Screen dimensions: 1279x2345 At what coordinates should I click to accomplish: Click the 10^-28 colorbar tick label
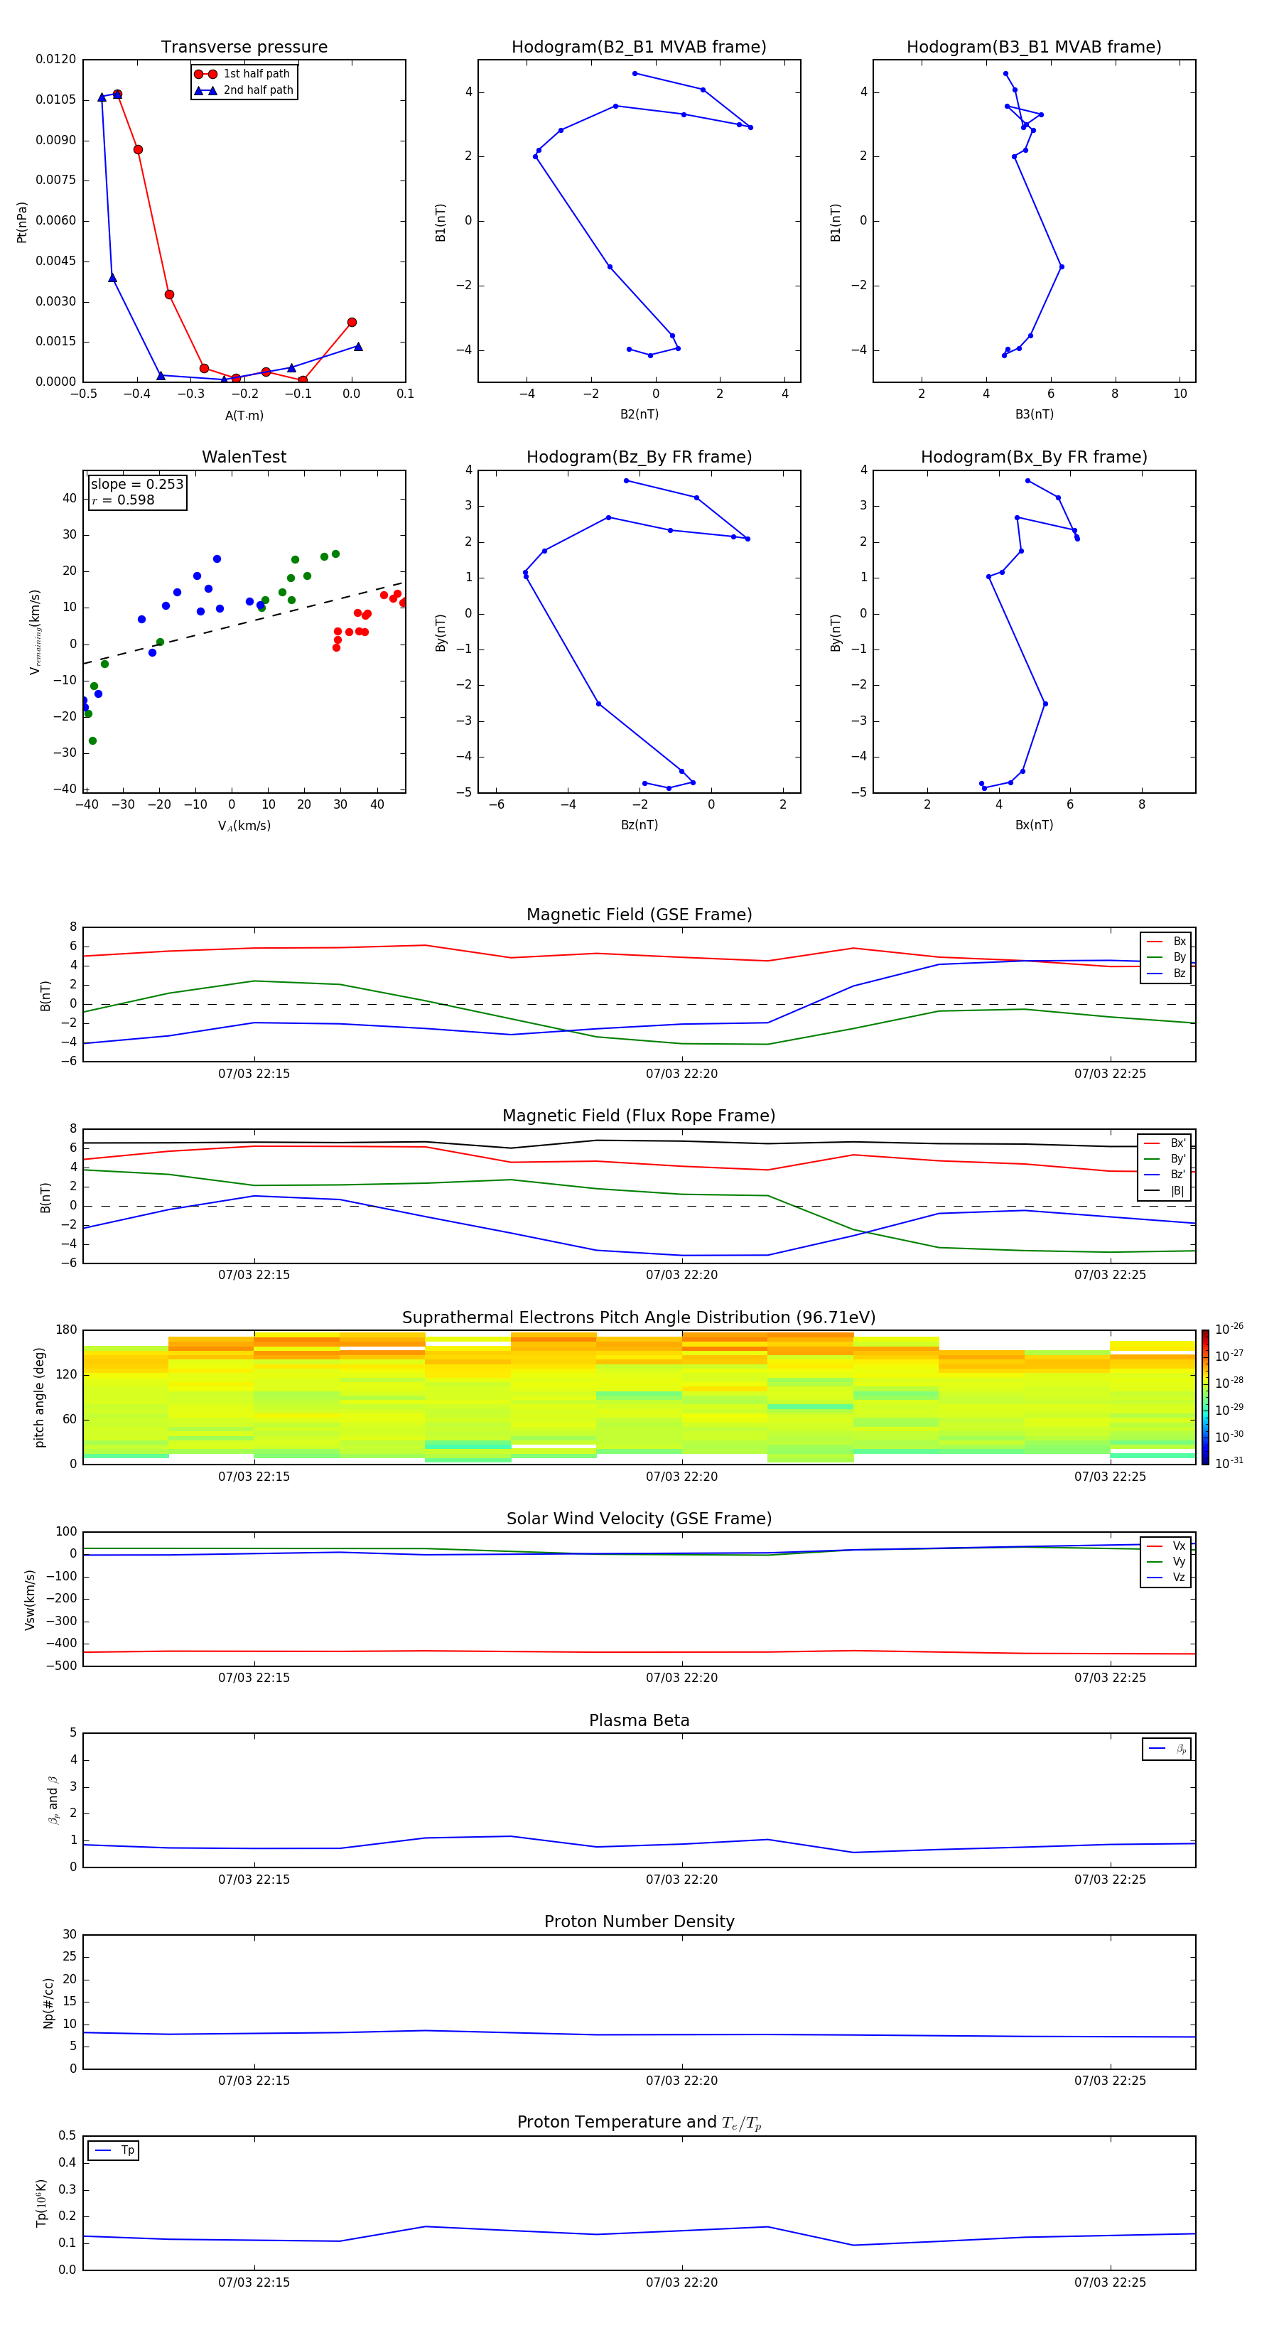[x=1229, y=1382]
